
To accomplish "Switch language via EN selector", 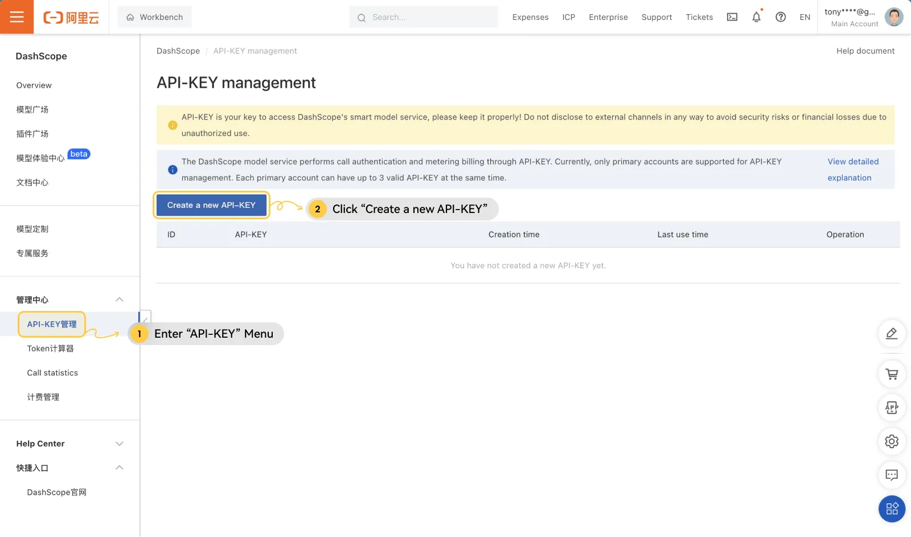I will point(805,17).
